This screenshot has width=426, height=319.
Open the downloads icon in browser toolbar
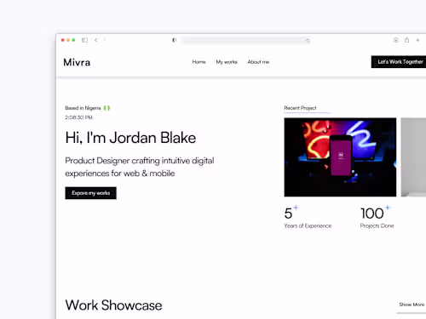click(x=395, y=40)
